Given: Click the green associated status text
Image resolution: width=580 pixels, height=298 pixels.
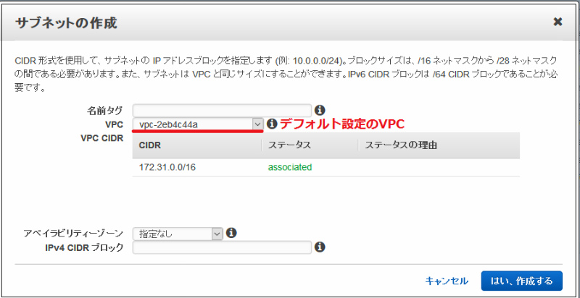Looking at the screenshot, I should 290,167.
